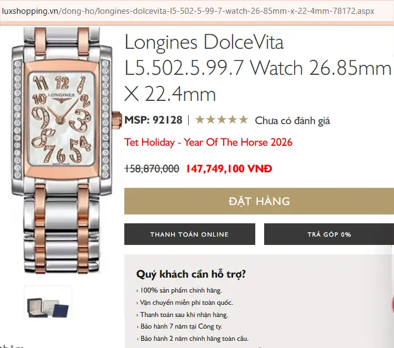Click the Chưa có đánh giá reviews link
Screen dimensions: 394x348
(292, 121)
